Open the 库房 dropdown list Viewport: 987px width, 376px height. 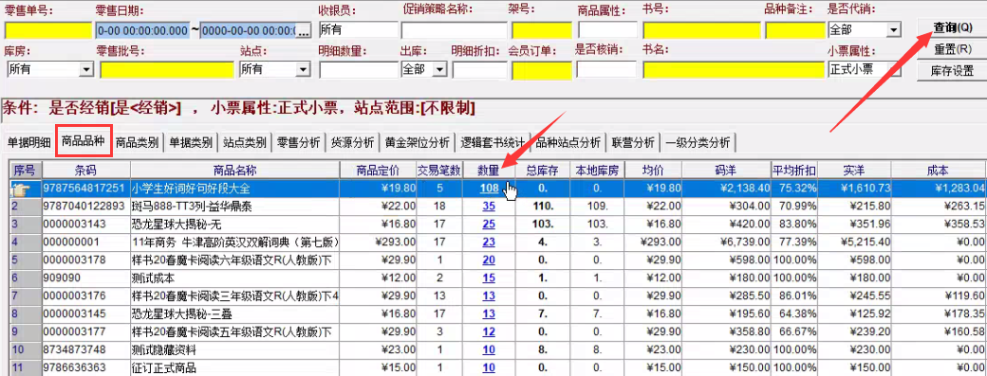click(86, 70)
